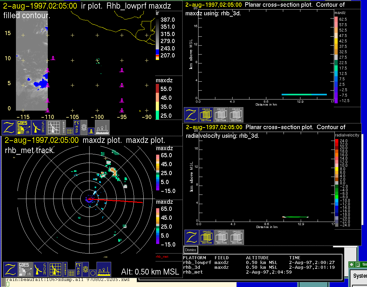Select the GOES IR icon in ir plot toolbar
Screen dimensions: 367x287
click(24, 128)
